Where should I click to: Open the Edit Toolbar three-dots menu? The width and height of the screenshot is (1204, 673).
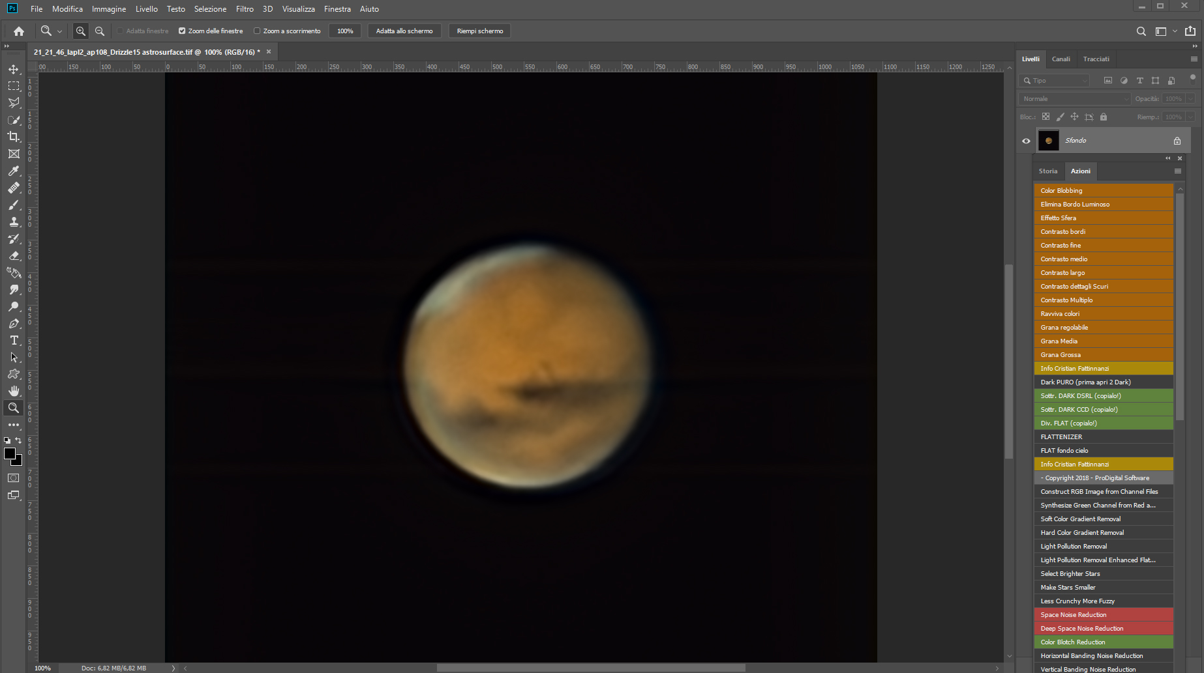coord(14,425)
